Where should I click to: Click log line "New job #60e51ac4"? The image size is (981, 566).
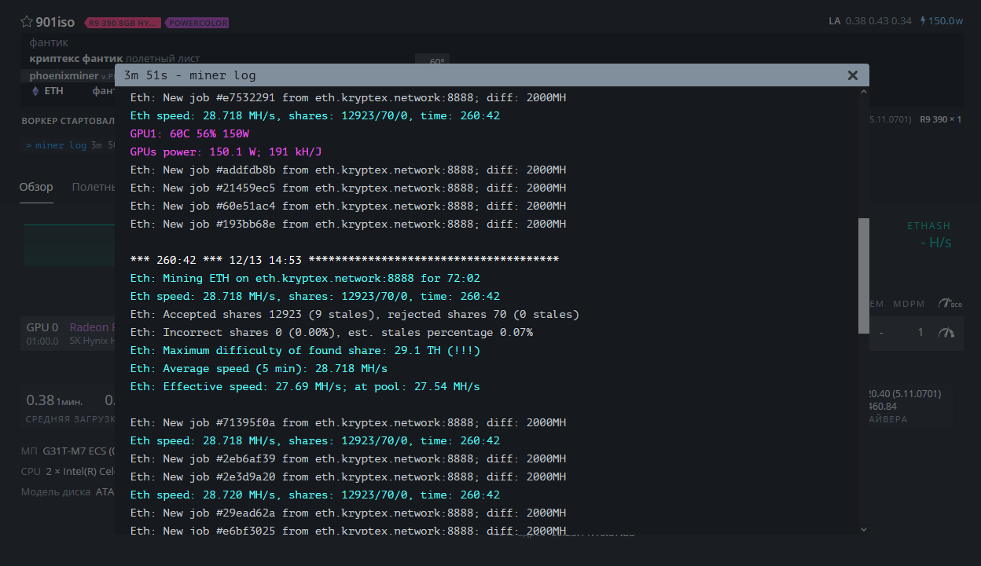tap(348, 206)
